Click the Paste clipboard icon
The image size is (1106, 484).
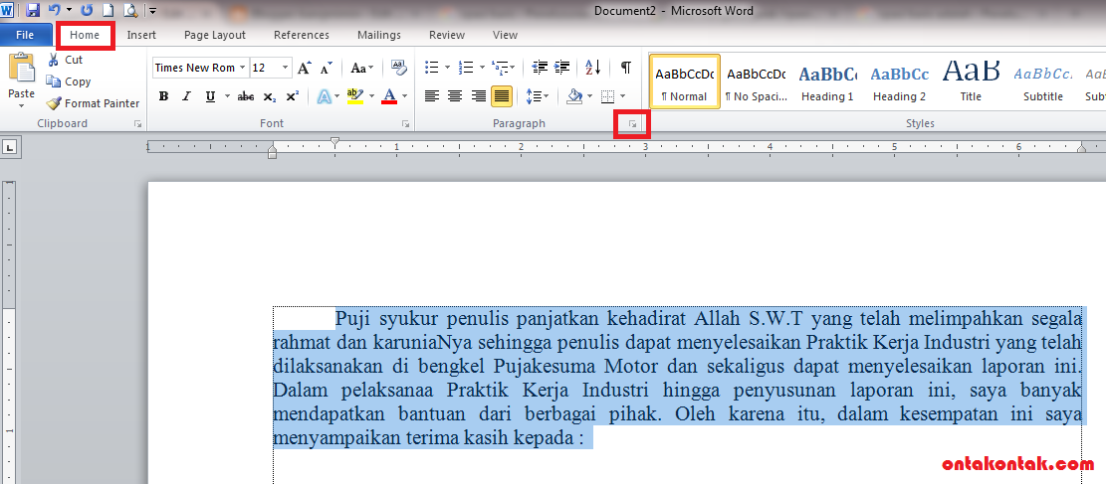tap(21, 68)
